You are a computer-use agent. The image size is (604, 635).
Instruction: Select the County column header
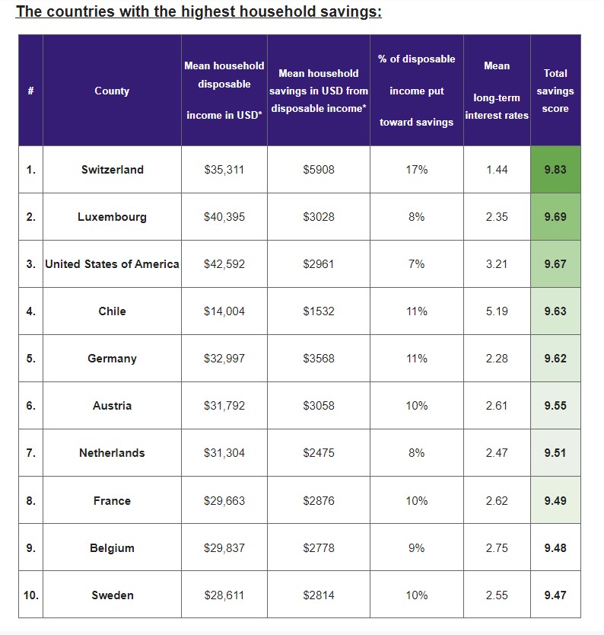[x=112, y=91]
